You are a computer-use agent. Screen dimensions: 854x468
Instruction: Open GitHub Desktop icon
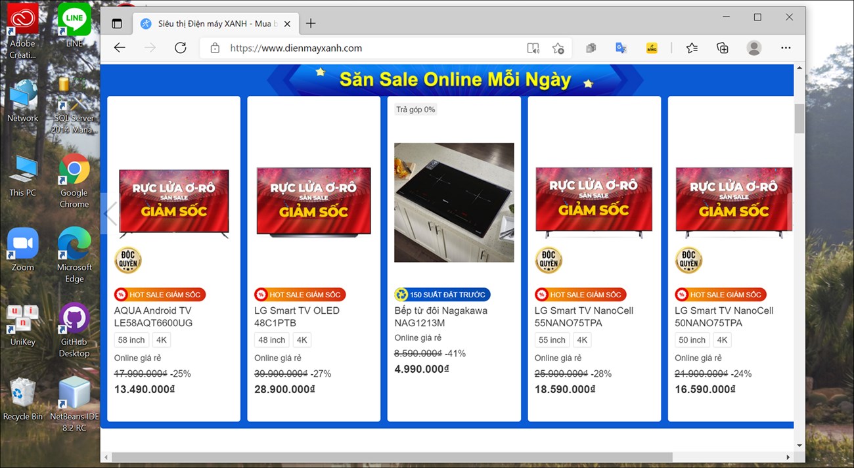[74, 330]
